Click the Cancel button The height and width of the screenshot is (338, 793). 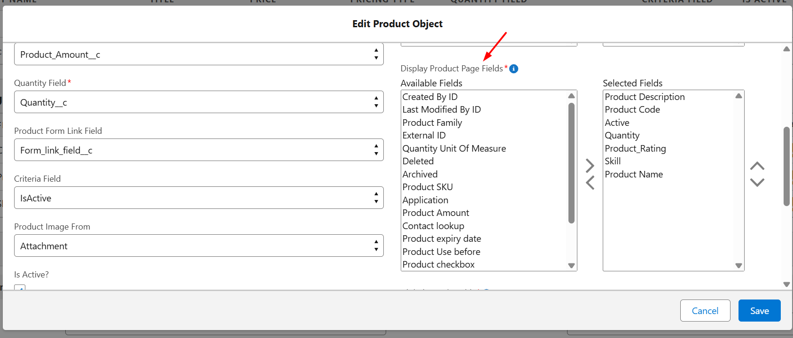pos(705,311)
